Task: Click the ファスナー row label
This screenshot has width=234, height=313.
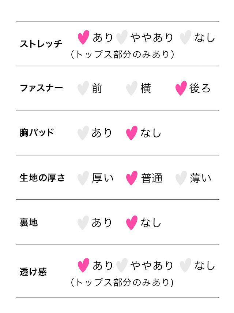Action: pyautogui.click(x=41, y=88)
